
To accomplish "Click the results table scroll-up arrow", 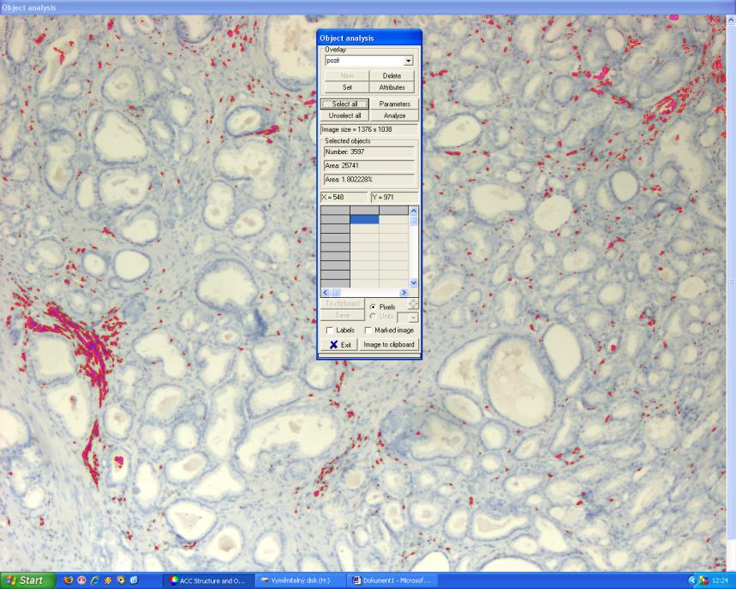I will click(x=414, y=211).
